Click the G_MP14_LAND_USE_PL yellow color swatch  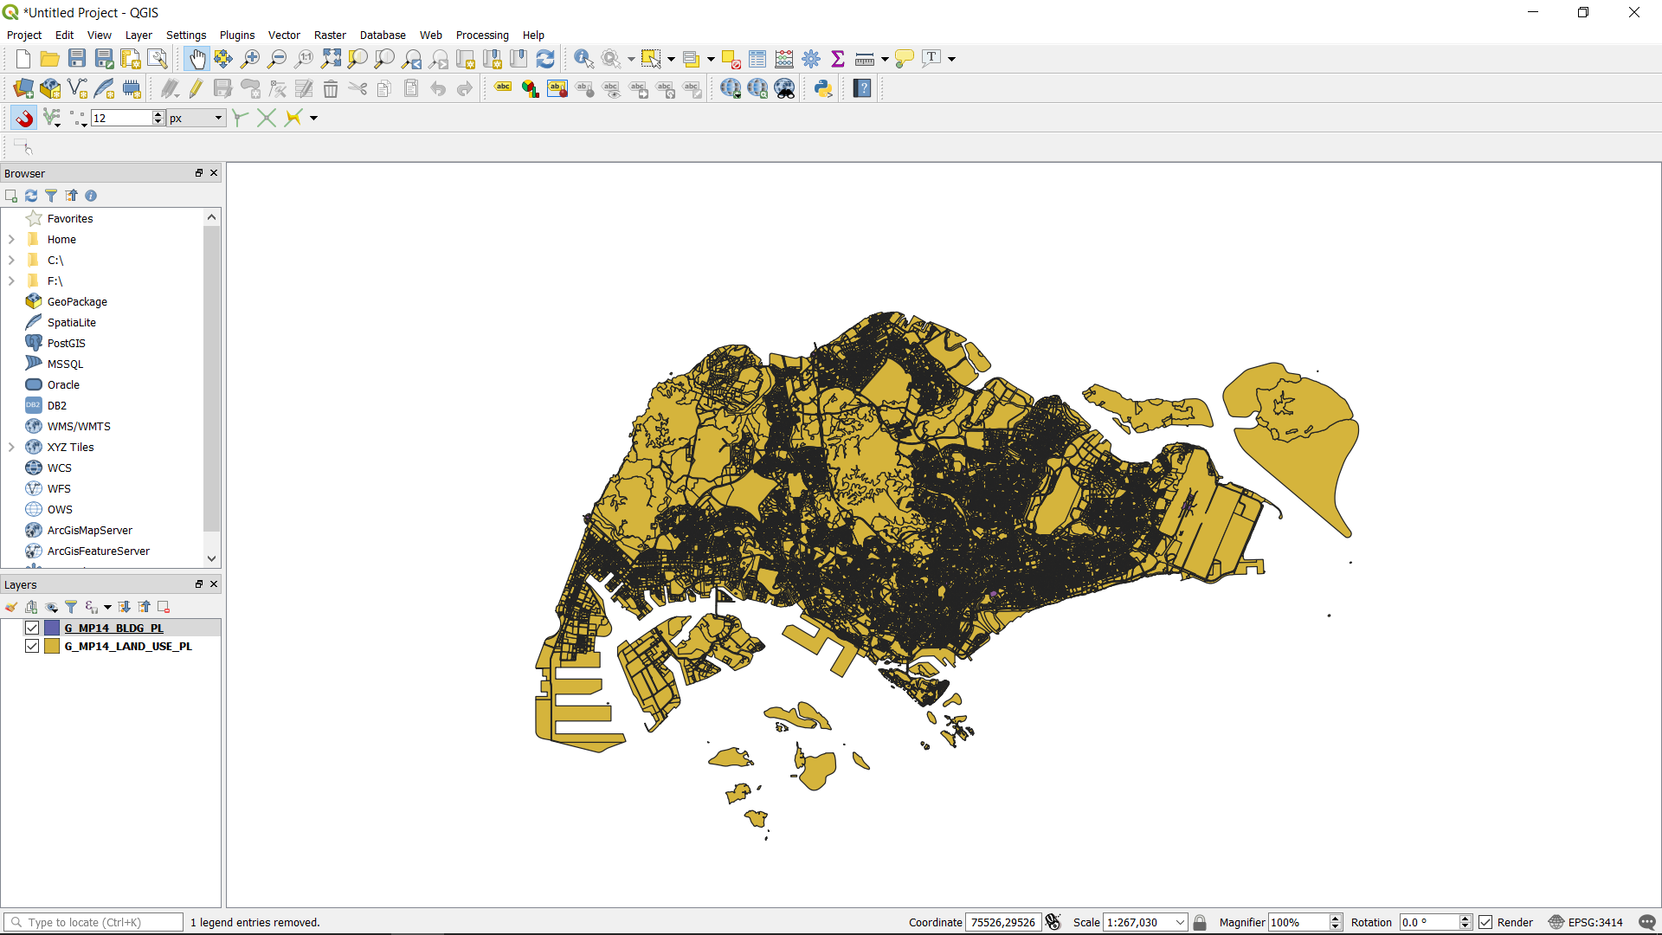pos(52,646)
